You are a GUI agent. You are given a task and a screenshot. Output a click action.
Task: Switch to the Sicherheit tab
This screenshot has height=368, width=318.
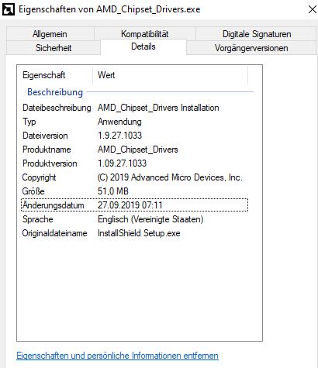click(54, 48)
